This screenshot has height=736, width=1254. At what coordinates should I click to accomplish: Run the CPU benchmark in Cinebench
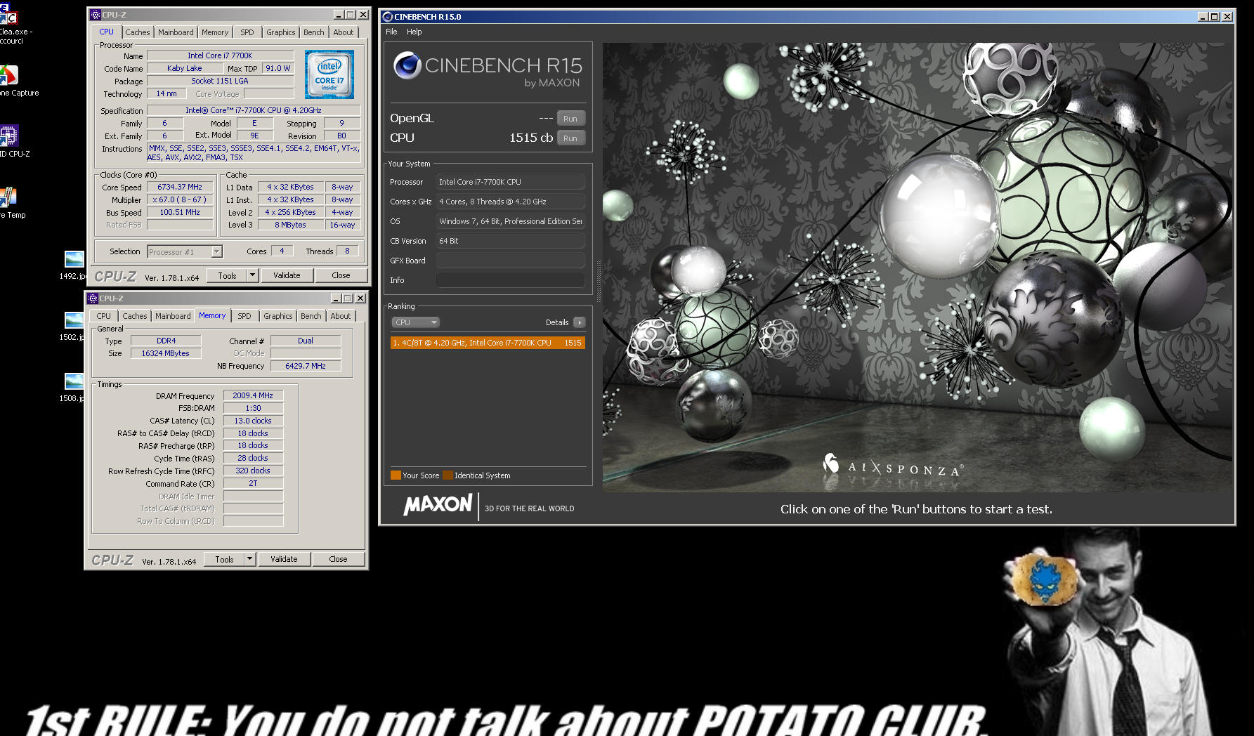point(570,138)
